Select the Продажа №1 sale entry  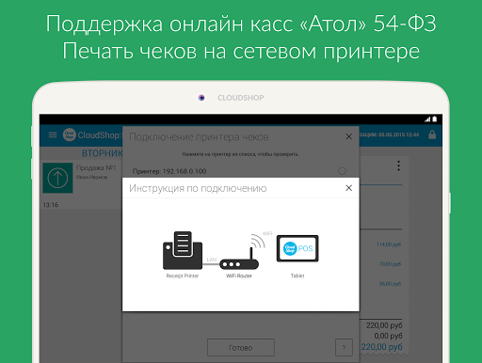[82, 178]
